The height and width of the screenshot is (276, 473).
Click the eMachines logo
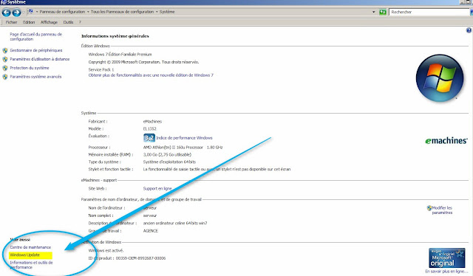pos(446,141)
